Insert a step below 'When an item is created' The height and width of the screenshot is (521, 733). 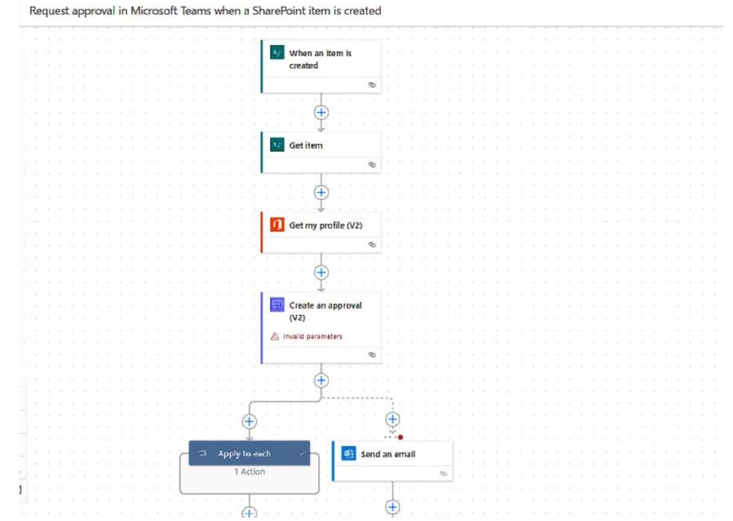pyautogui.click(x=321, y=112)
